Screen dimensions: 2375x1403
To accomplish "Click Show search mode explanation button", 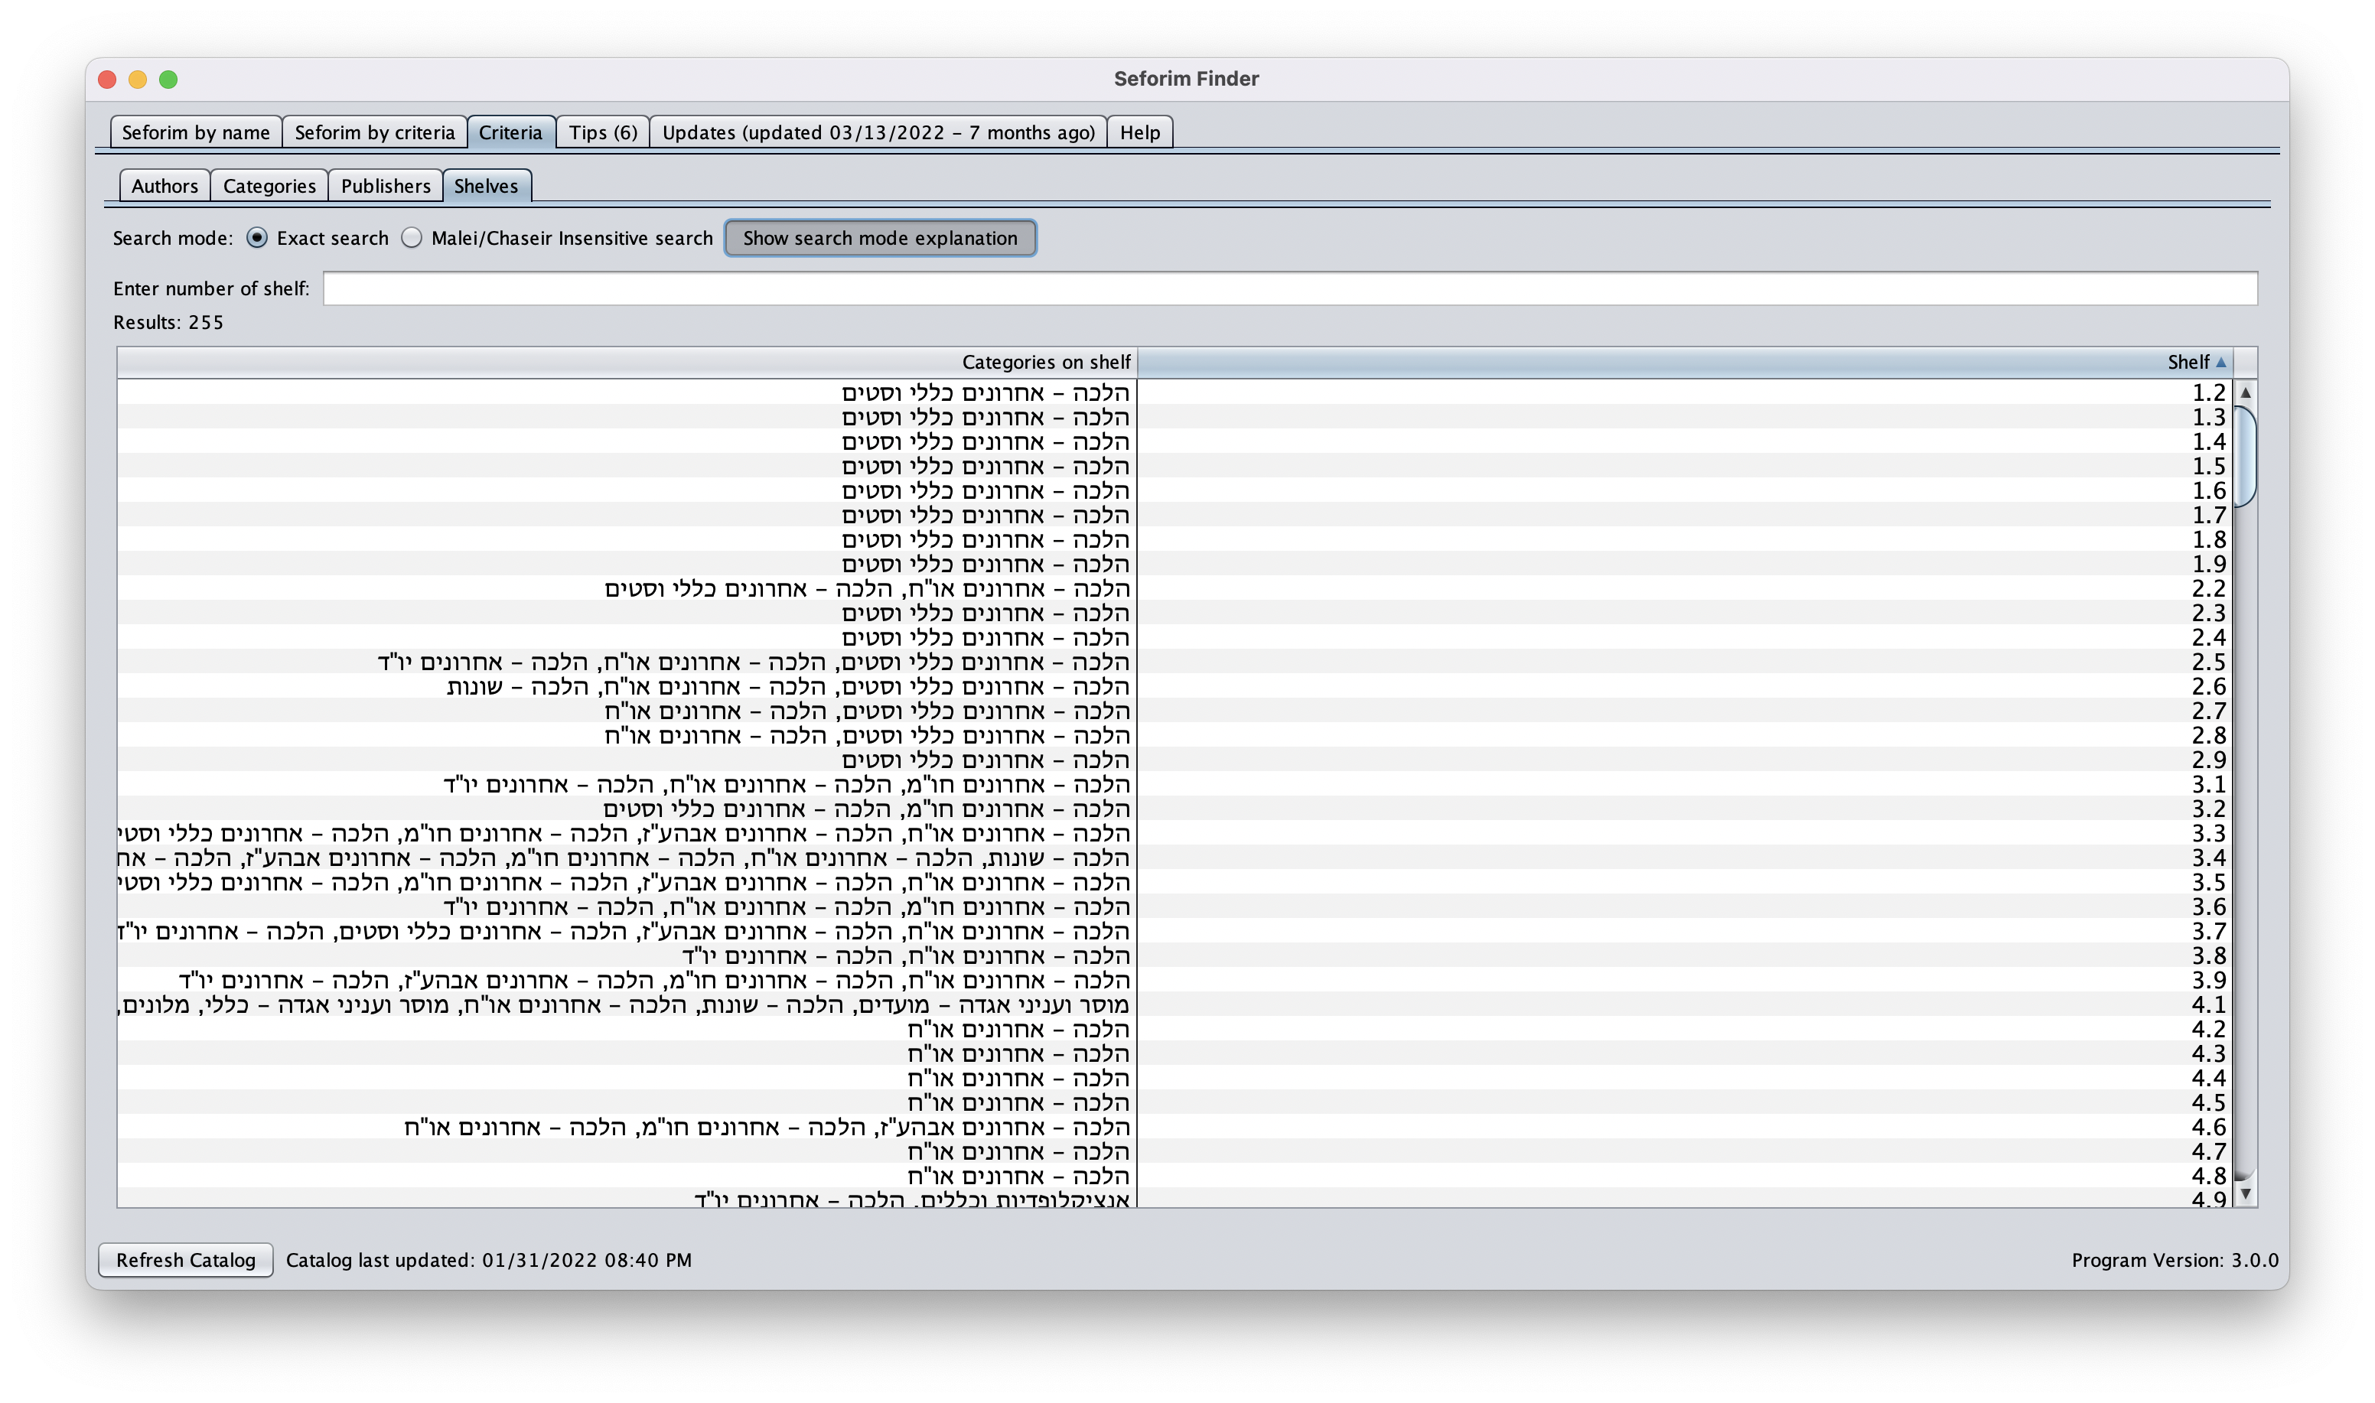I will (x=880, y=237).
